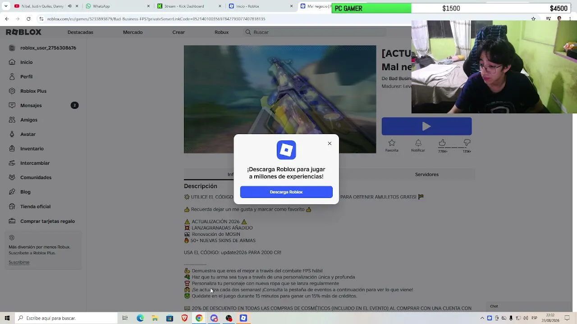The height and width of the screenshot is (324, 577).
Task: Click the browser reload button
Action: tap(28, 19)
